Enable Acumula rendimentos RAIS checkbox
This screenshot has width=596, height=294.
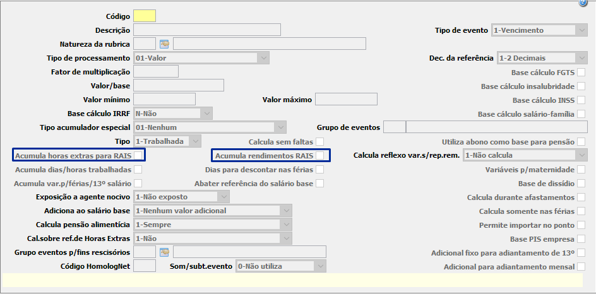click(x=319, y=155)
